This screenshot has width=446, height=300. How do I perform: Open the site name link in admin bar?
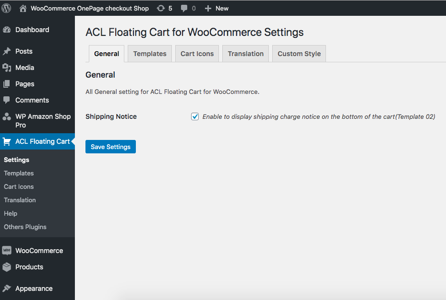pos(90,9)
